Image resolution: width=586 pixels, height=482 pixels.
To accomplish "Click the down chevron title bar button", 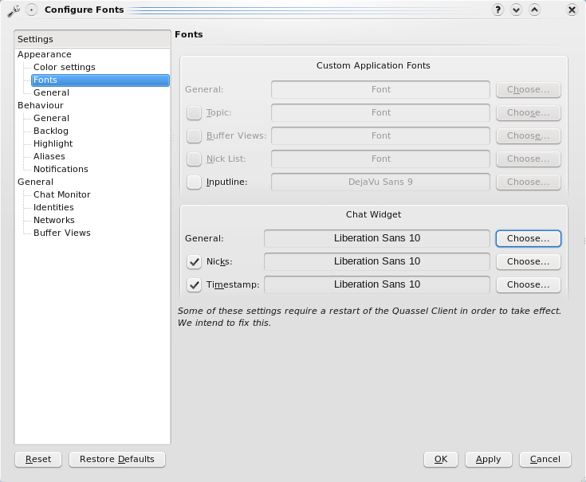I will point(516,10).
